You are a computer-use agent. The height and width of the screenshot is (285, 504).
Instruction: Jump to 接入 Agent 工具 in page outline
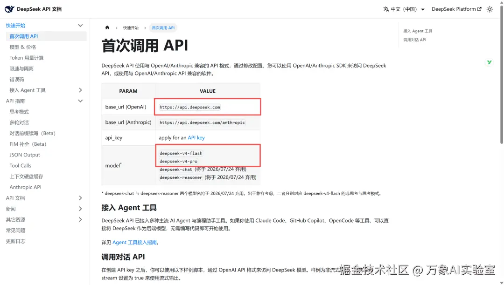click(x=418, y=31)
